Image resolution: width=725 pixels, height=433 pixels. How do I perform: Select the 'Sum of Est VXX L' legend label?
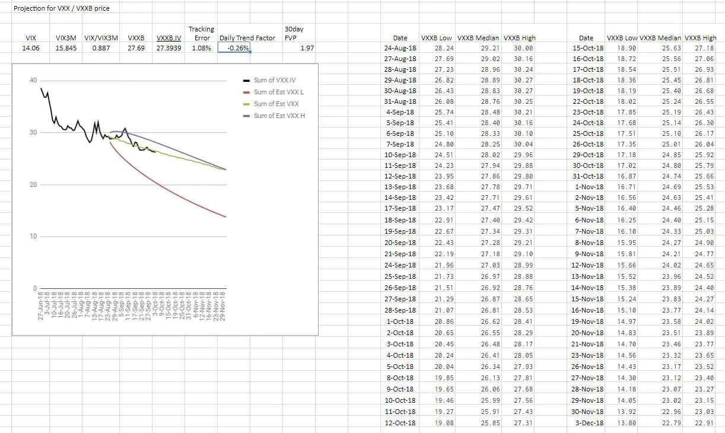point(279,92)
